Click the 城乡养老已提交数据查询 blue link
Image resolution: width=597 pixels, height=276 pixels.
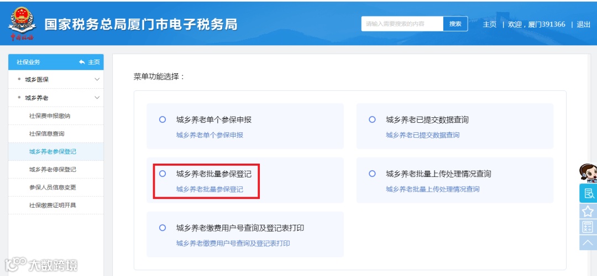423,135
